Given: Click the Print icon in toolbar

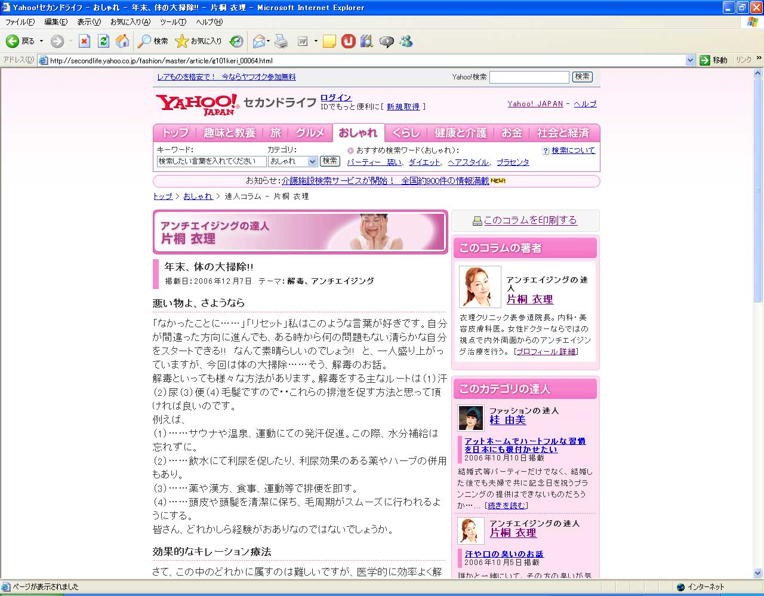Looking at the screenshot, I should [281, 41].
